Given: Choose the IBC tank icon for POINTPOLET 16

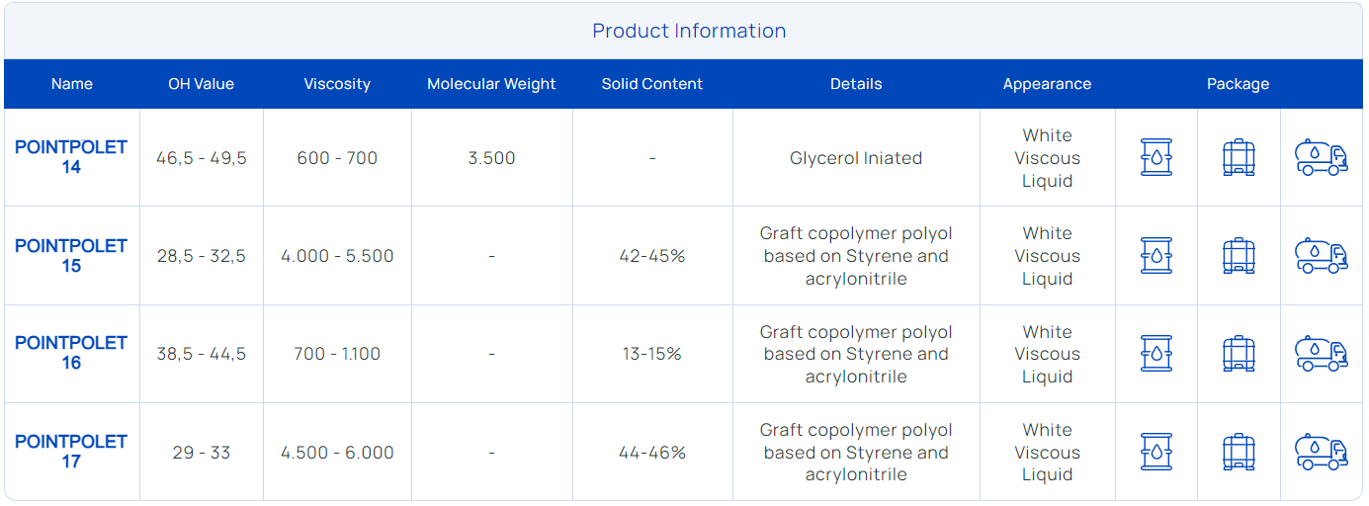Looking at the screenshot, I should click(1239, 353).
